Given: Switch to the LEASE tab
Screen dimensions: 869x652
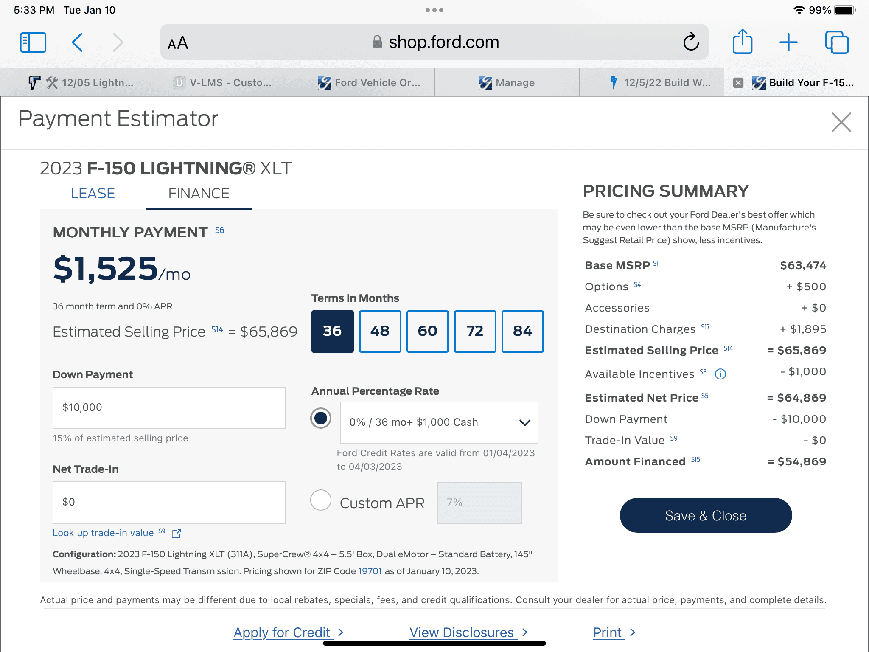Looking at the screenshot, I should tap(93, 194).
